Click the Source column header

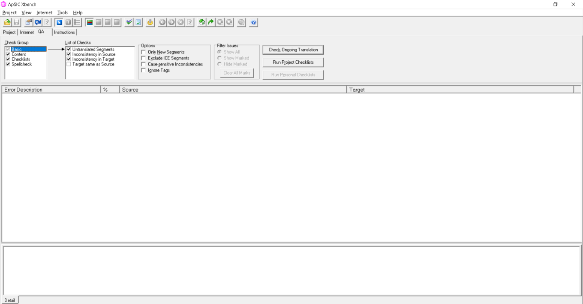(233, 89)
